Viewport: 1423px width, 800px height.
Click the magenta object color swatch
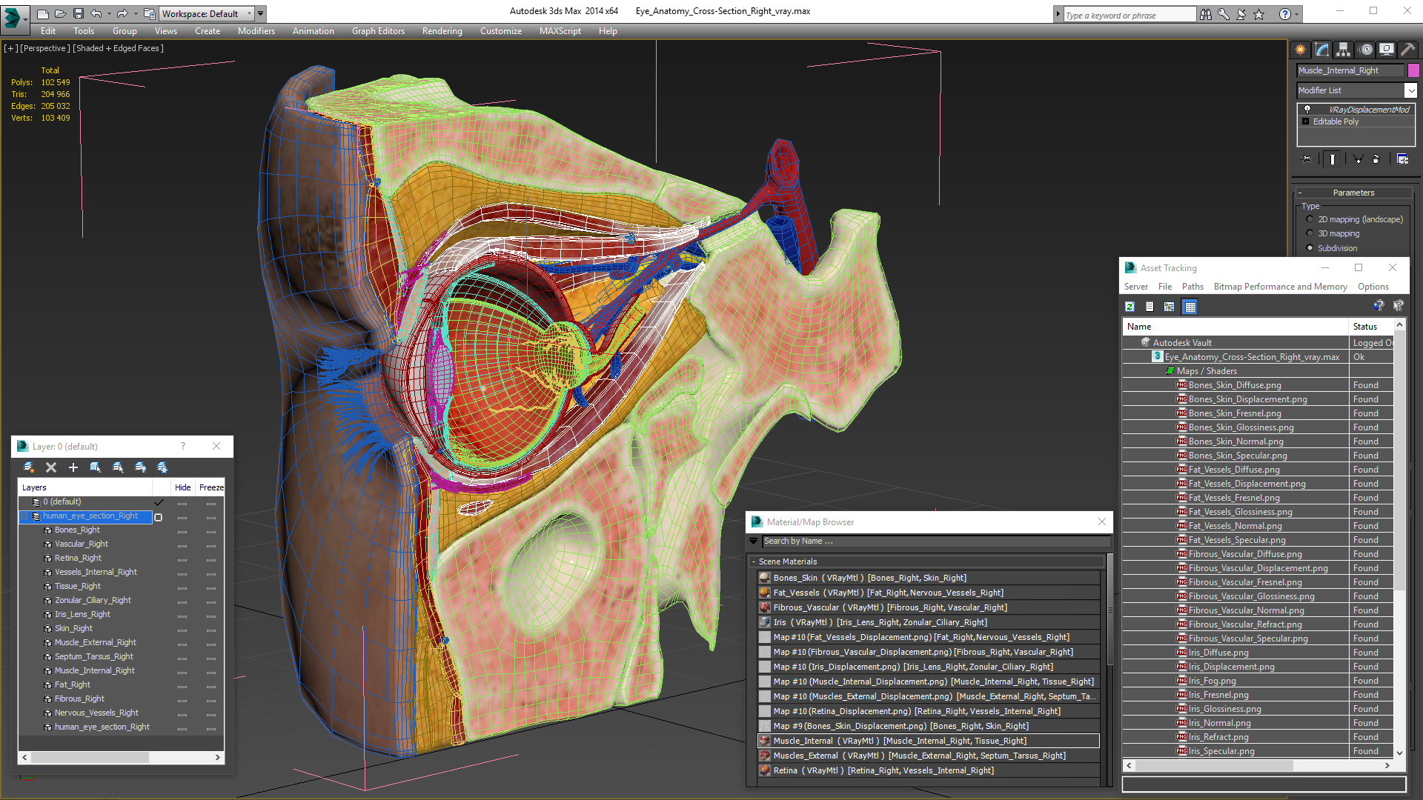[1413, 70]
